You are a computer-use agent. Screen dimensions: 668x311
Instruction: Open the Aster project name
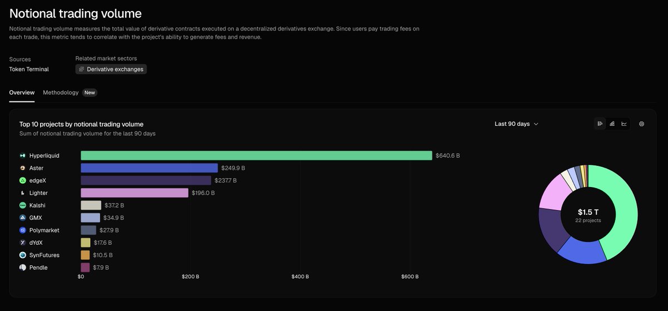click(x=36, y=168)
